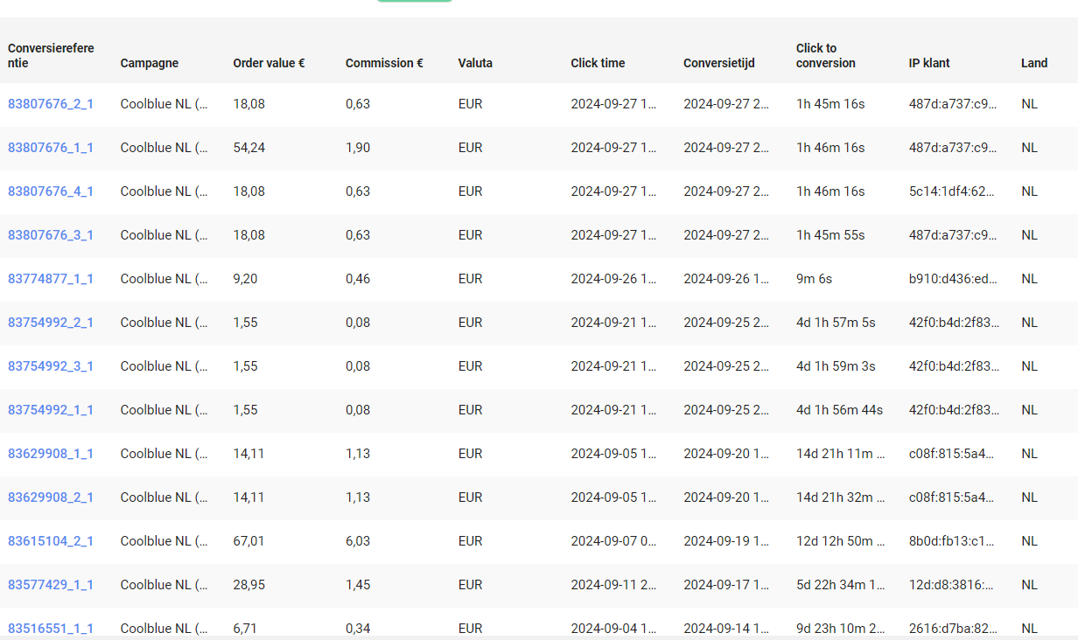
Task: Select NL country in row 83577429_1_1
Action: point(1029,585)
